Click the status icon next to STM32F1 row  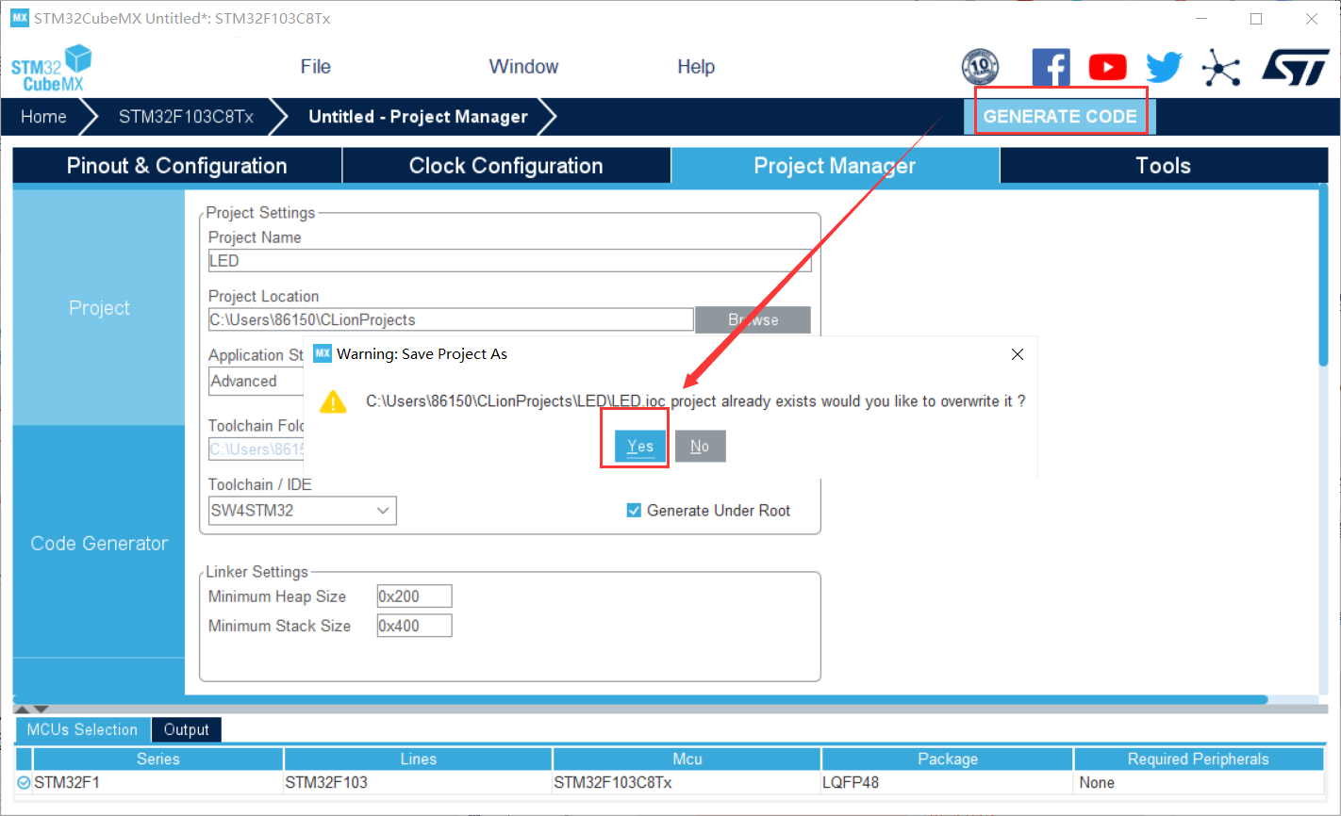pyautogui.click(x=24, y=782)
